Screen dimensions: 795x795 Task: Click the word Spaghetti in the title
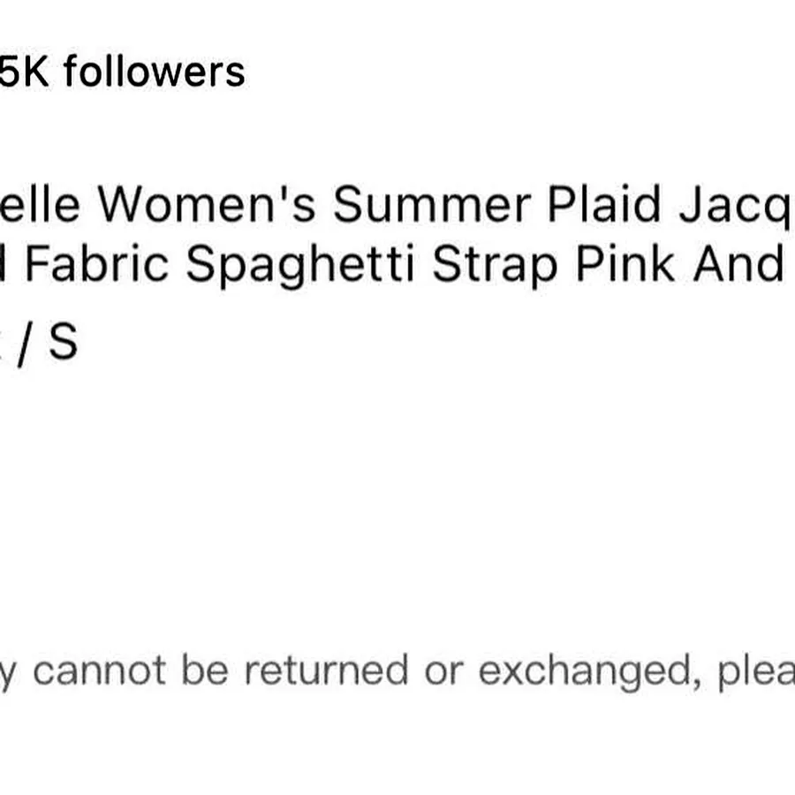coord(300,265)
